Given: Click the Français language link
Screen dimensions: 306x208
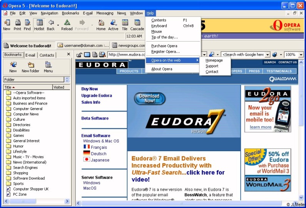Looking at the screenshot, I should (x=99, y=147).
